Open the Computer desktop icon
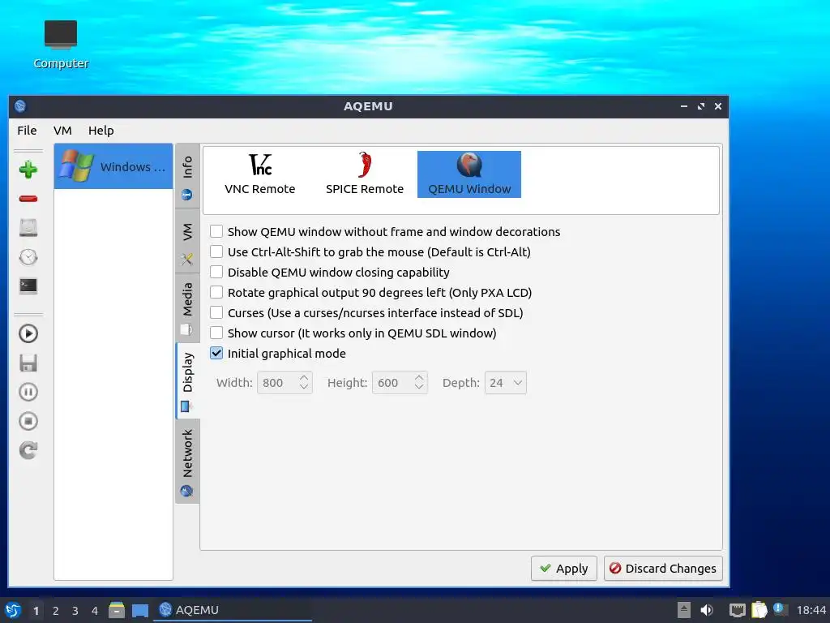Screen dimensions: 830x623 tap(61, 45)
